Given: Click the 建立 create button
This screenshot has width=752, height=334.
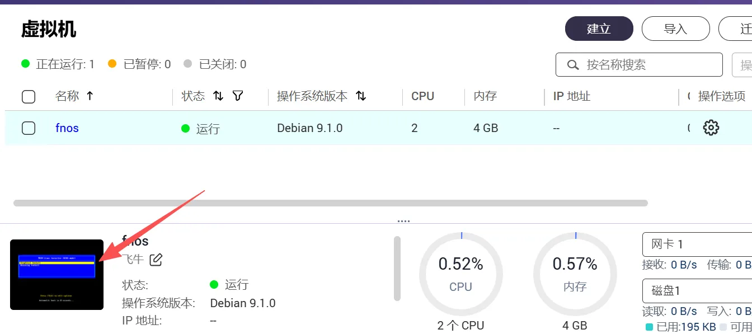Looking at the screenshot, I should tap(599, 29).
